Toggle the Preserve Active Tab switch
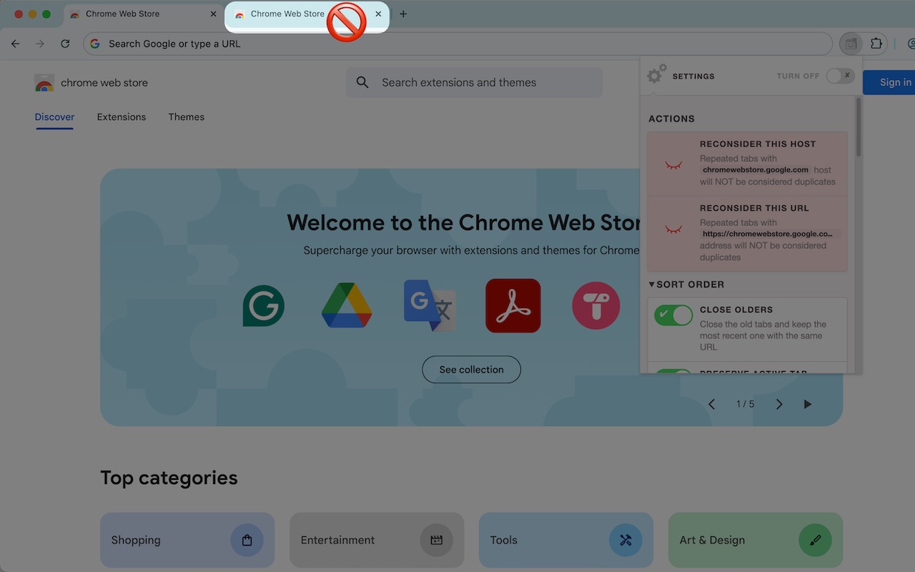The width and height of the screenshot is (915, 572). click(x=673, y=371)
